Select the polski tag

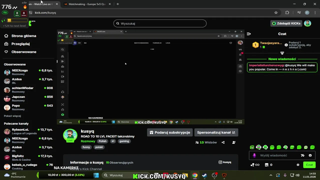(99, 147)
